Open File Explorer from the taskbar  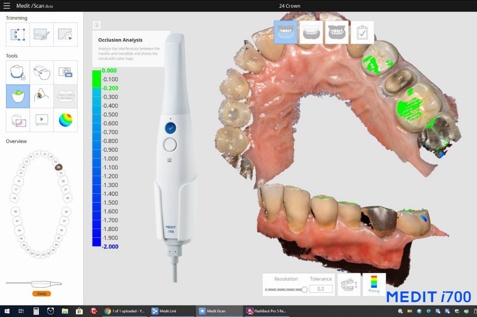tap(65, 311)
